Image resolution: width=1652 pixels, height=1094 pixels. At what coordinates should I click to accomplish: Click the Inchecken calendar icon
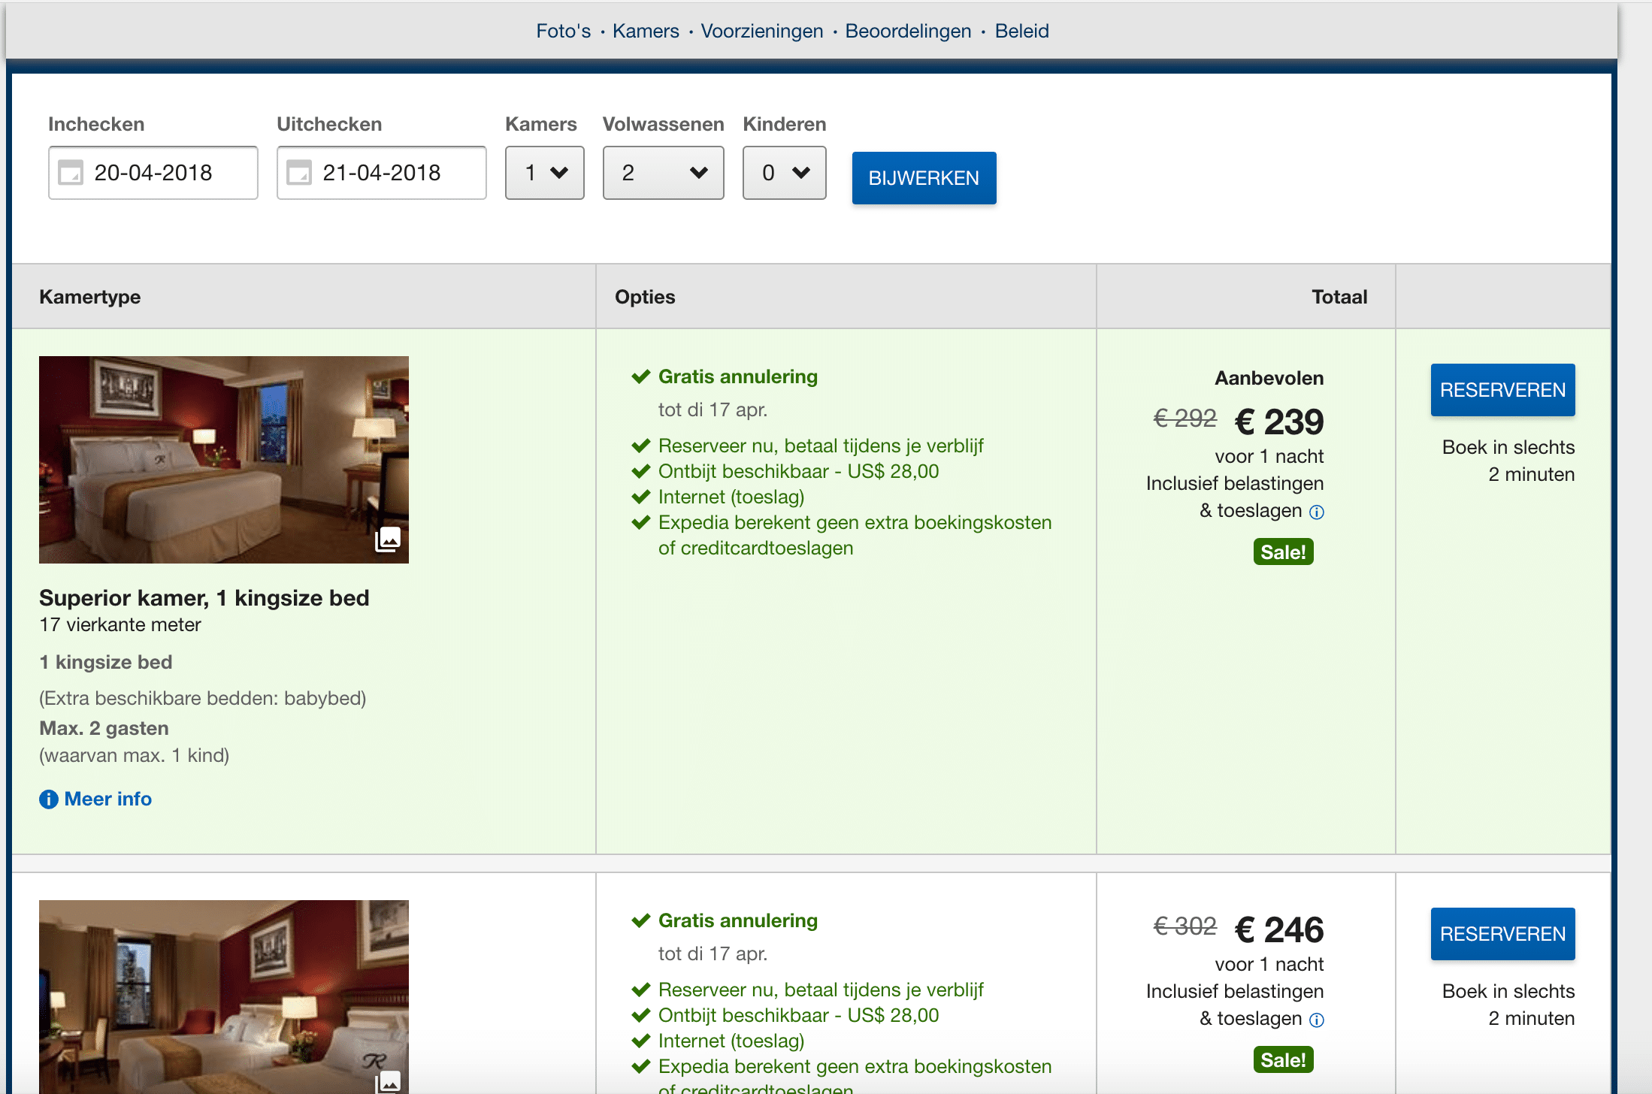tap(71, 173)
